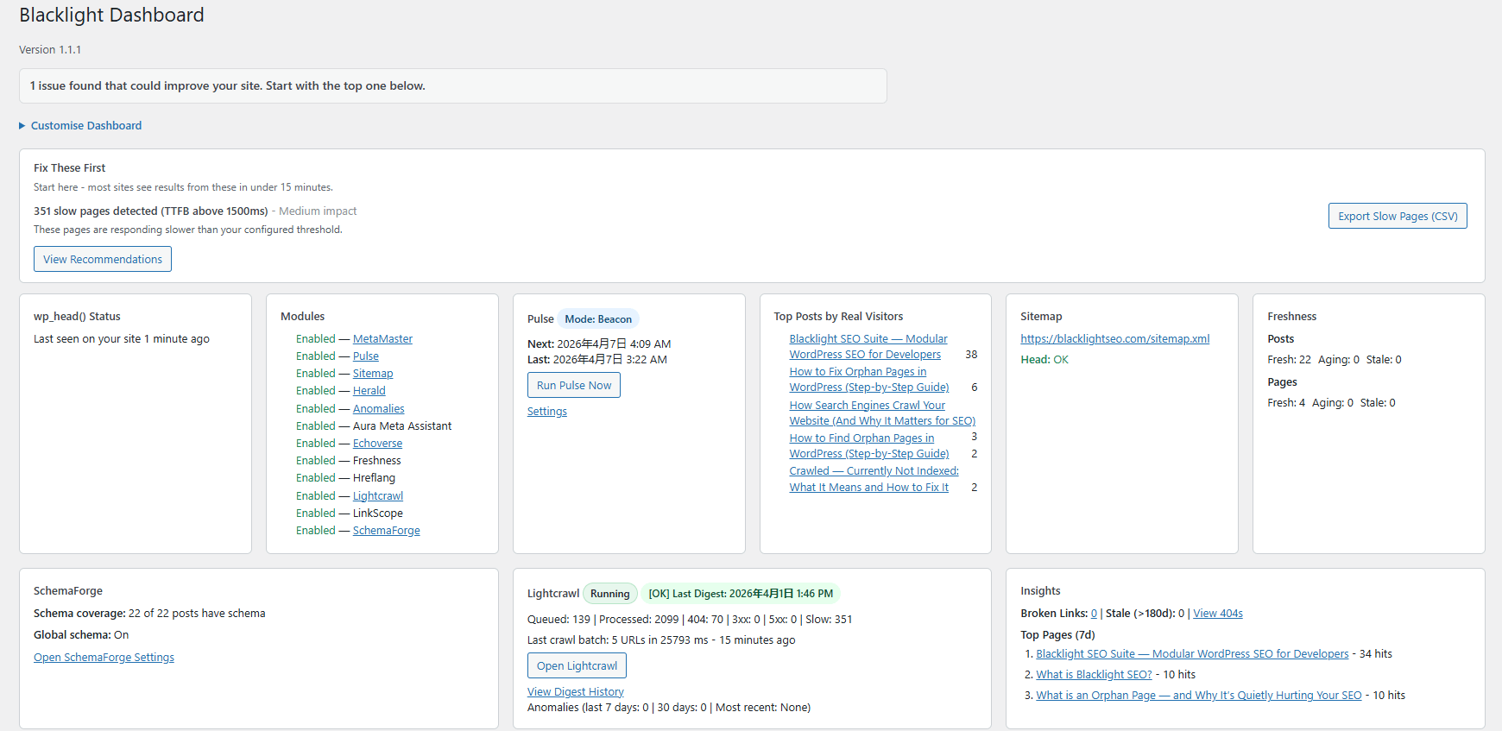This screenshot has height=731, width=1502.
Task: Open the SchemaForge module link
Action: [386, 531]
